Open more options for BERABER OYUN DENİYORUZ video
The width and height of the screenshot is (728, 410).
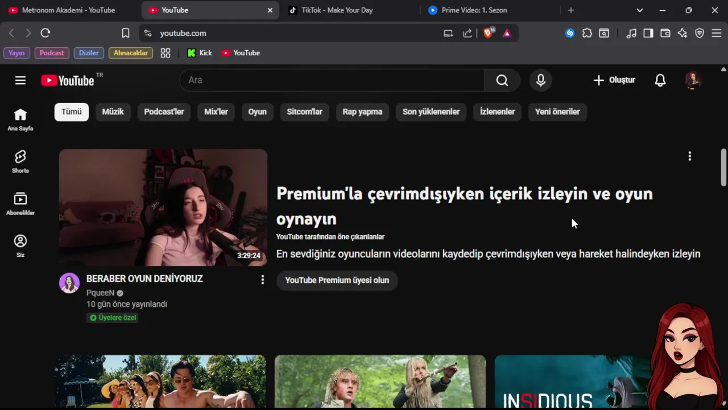tap(262, 280)
